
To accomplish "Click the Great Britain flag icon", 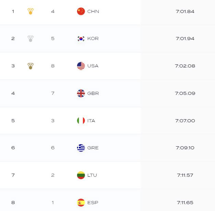I will pos(81,93).
